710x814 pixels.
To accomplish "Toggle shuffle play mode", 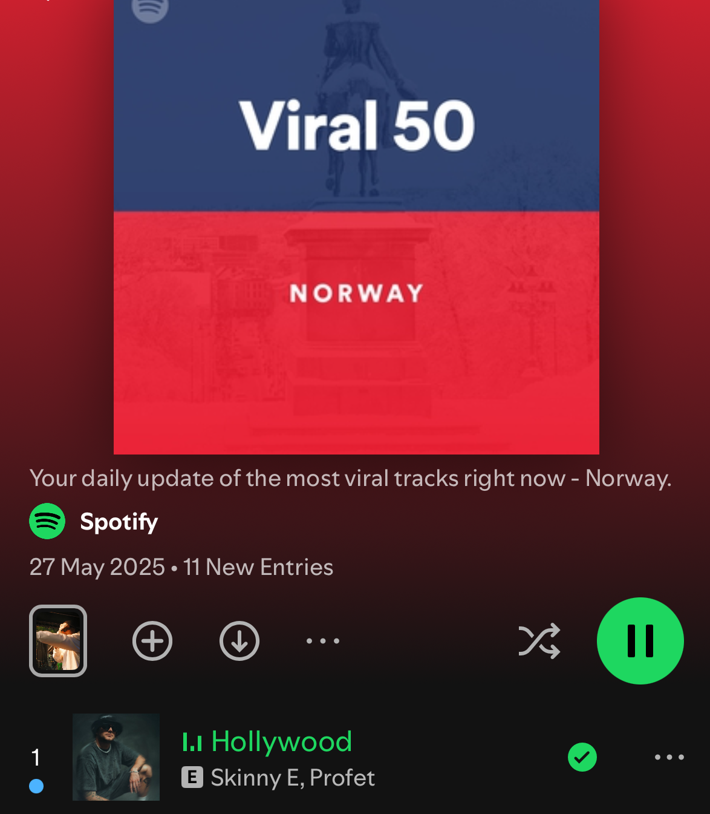I will 539,641.
